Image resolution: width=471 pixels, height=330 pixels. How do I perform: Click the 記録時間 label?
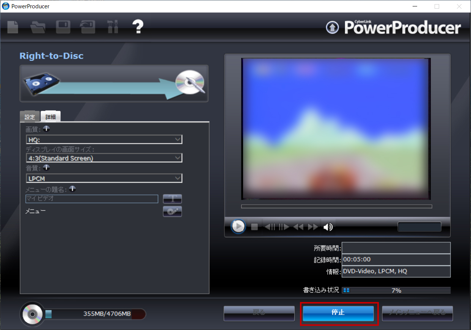327,260
